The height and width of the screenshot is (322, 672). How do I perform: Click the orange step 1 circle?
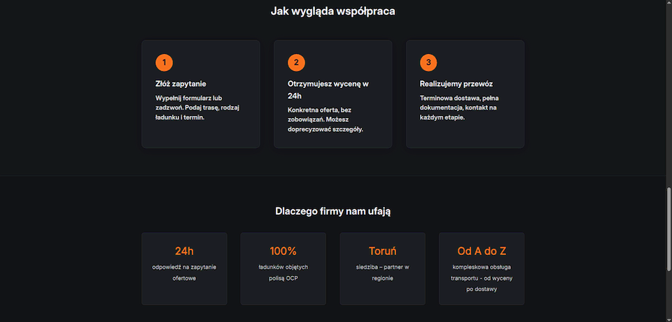164,63
